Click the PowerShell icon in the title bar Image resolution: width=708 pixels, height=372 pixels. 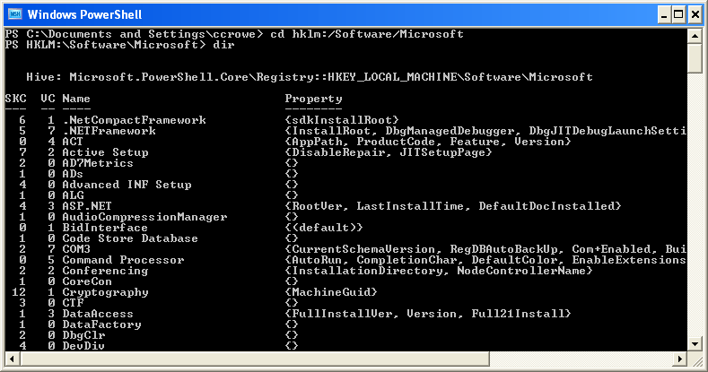15,14
